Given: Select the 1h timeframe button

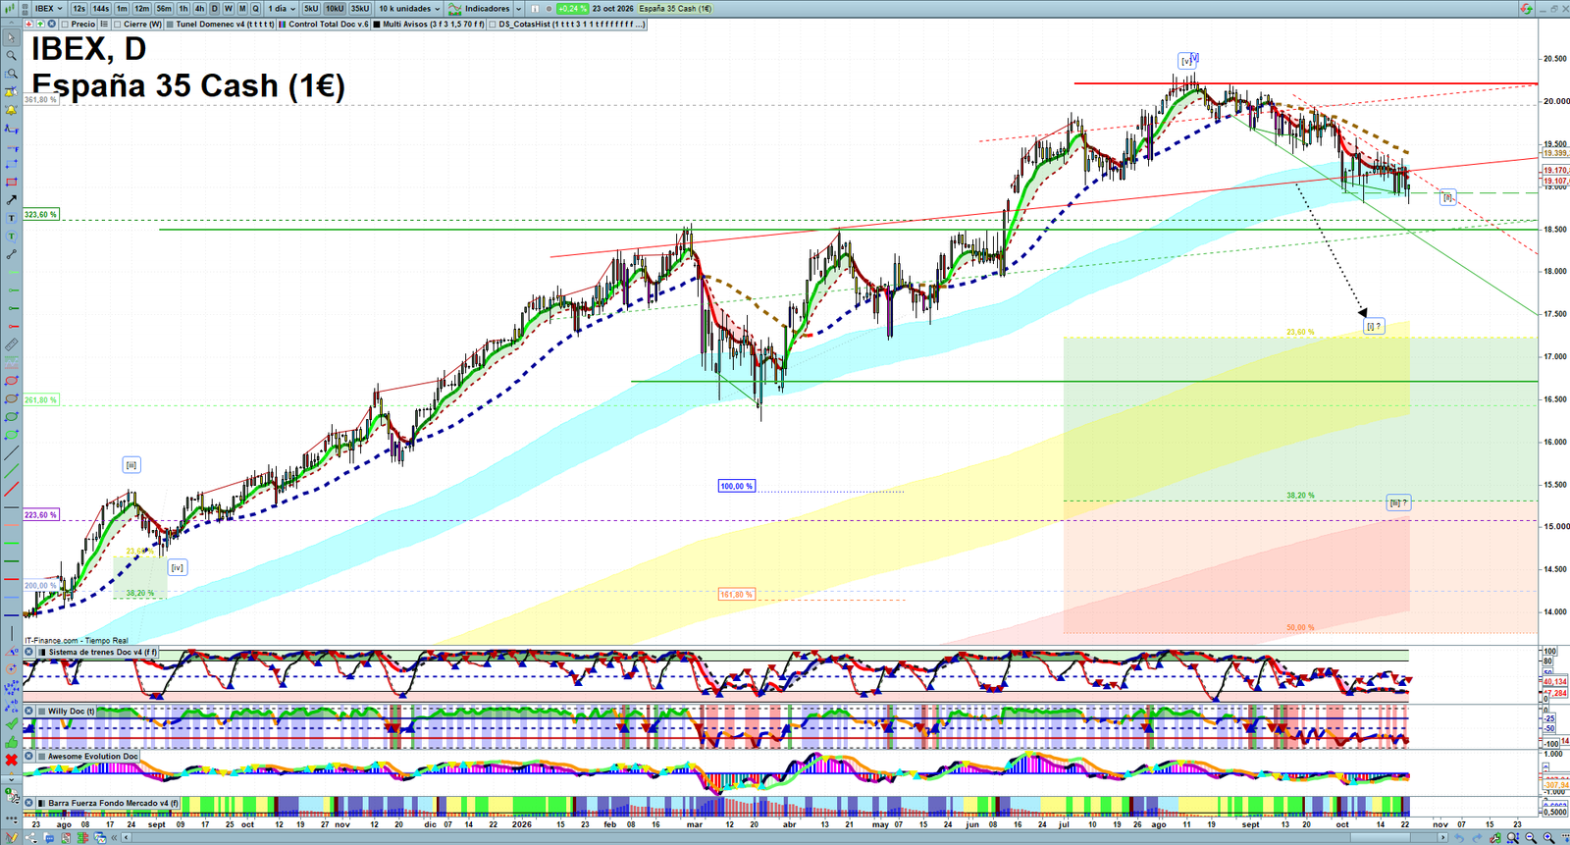Looking at the screenshot, I should click(183, 9).
